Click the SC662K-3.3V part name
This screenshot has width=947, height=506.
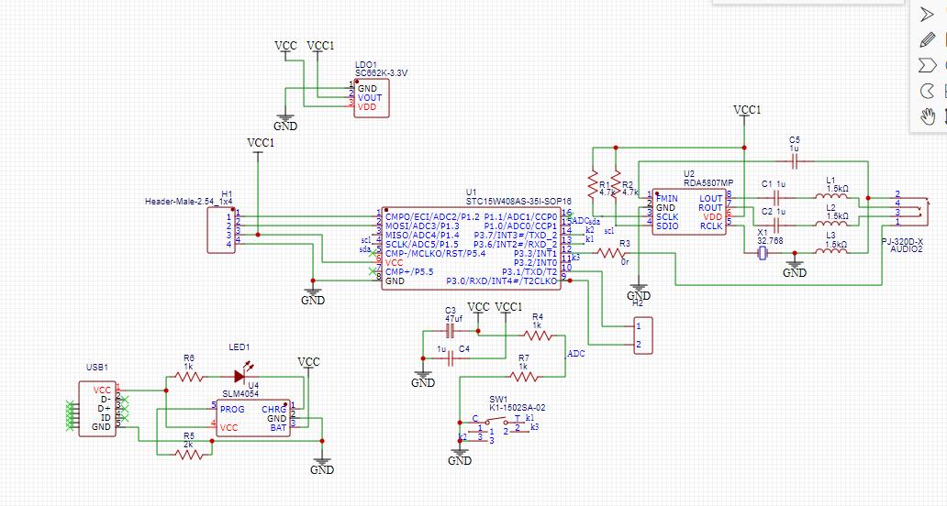point(381,73)
